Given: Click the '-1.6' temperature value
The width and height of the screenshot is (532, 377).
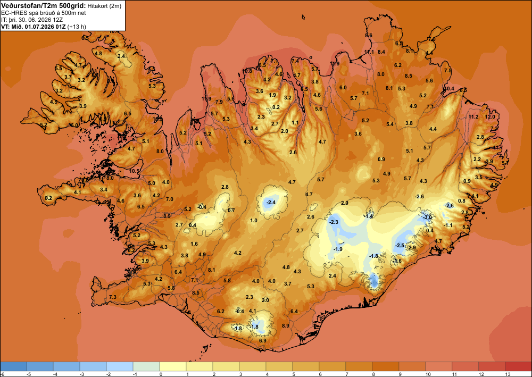Looking at the screenshot, I should point(397,261).
